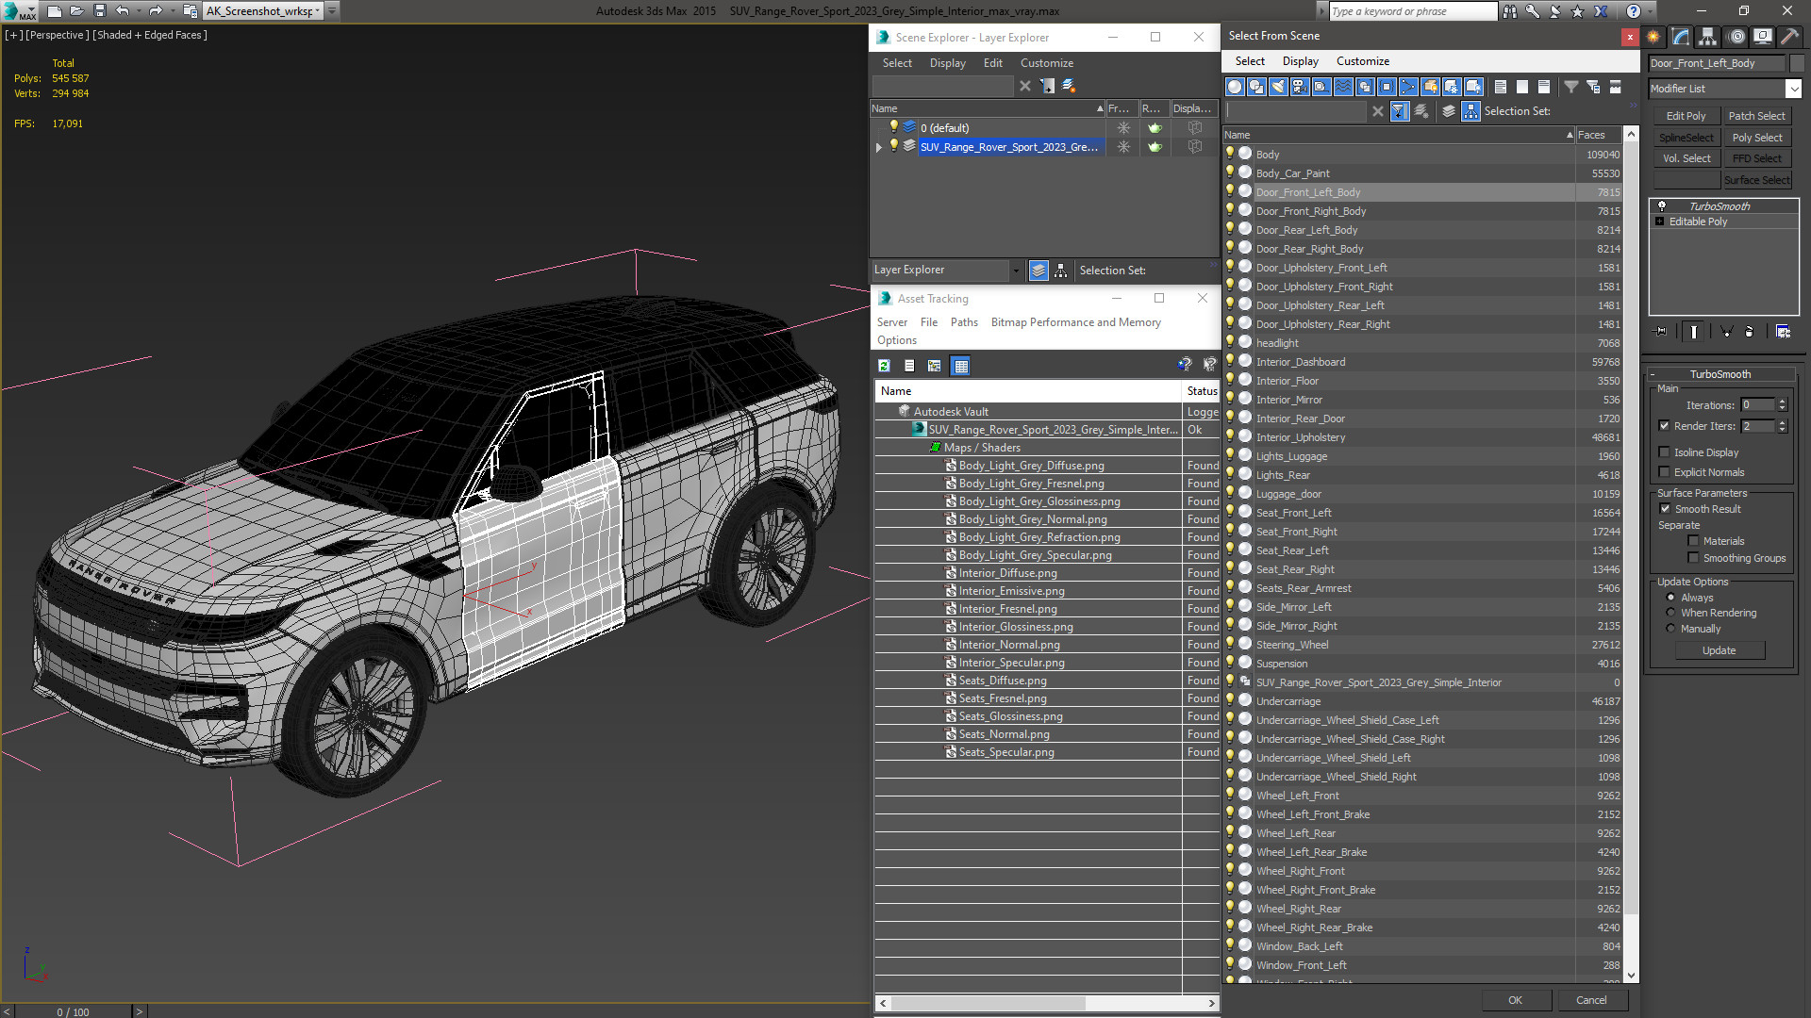
Task: Click Surface Select modifier button
Action: [1757, 180]
